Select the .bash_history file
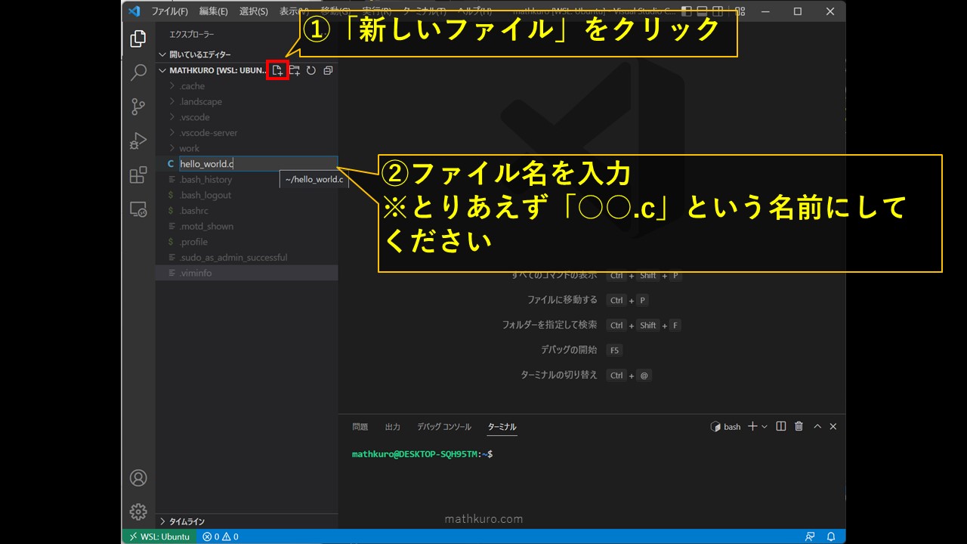The width and height of the screenshot is (967, 544). [246, 180]
